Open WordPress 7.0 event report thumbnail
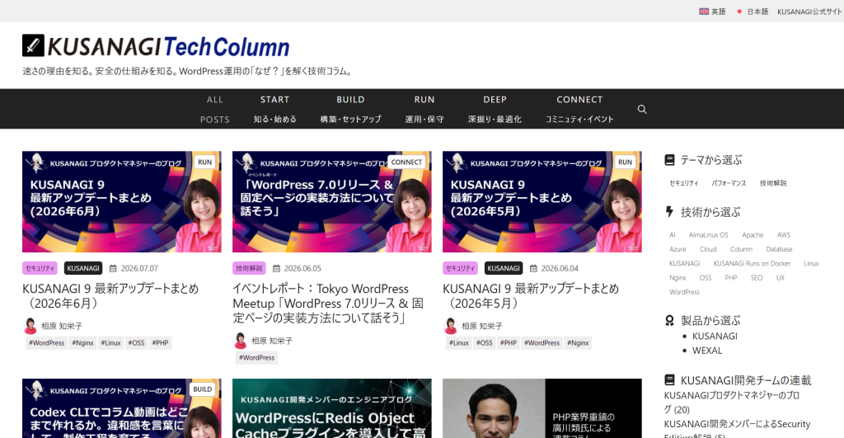 pyautogui.click(x=331, y=201)
